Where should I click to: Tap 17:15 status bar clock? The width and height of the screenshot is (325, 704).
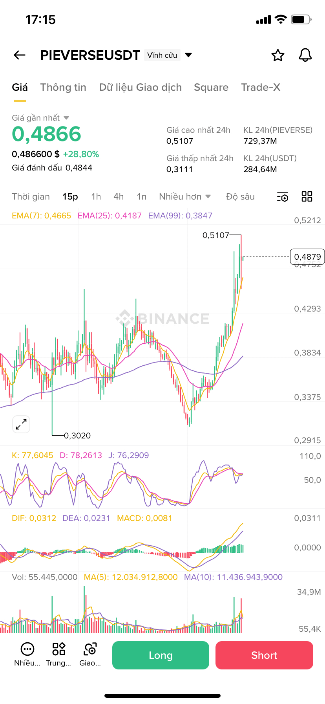point(40,20)
